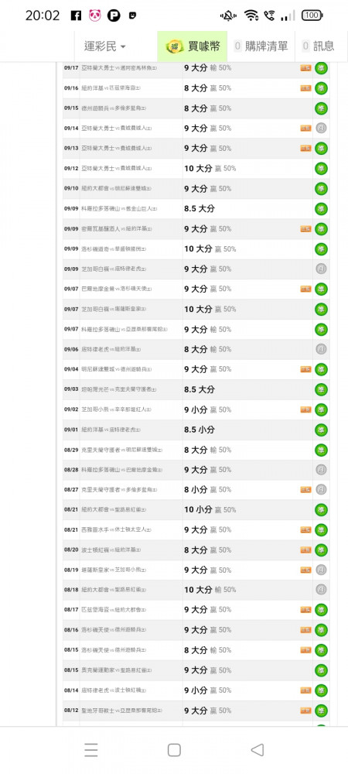Tap the Android recent apps menu button

[90, 750]
